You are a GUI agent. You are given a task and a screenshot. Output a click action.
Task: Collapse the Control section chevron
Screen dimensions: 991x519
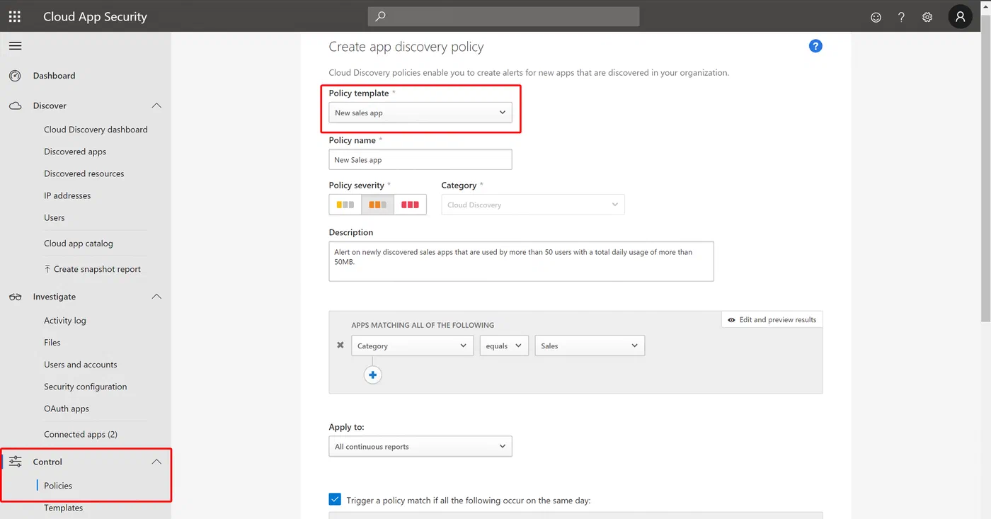[156, 462]
